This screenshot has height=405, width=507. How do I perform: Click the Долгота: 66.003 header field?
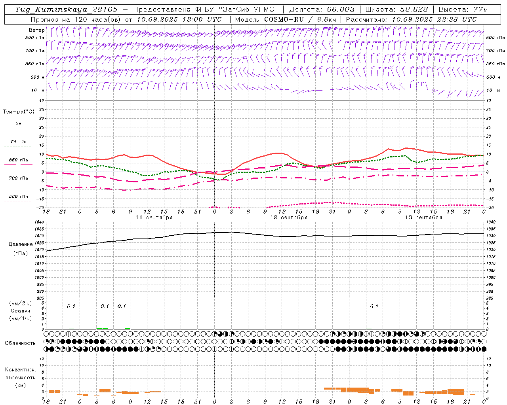pyautogui.click(x=322, y=9)
